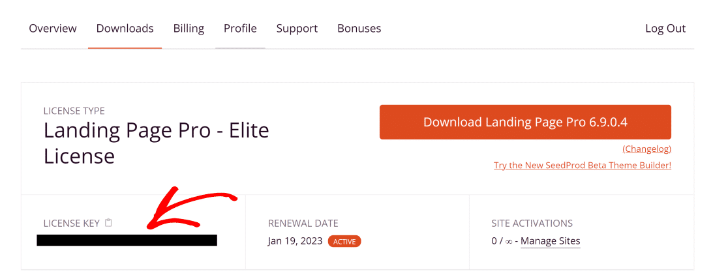This screenshot has width=728, height=277.
Task: Log Out of the account
Action: tap(665, 29)
